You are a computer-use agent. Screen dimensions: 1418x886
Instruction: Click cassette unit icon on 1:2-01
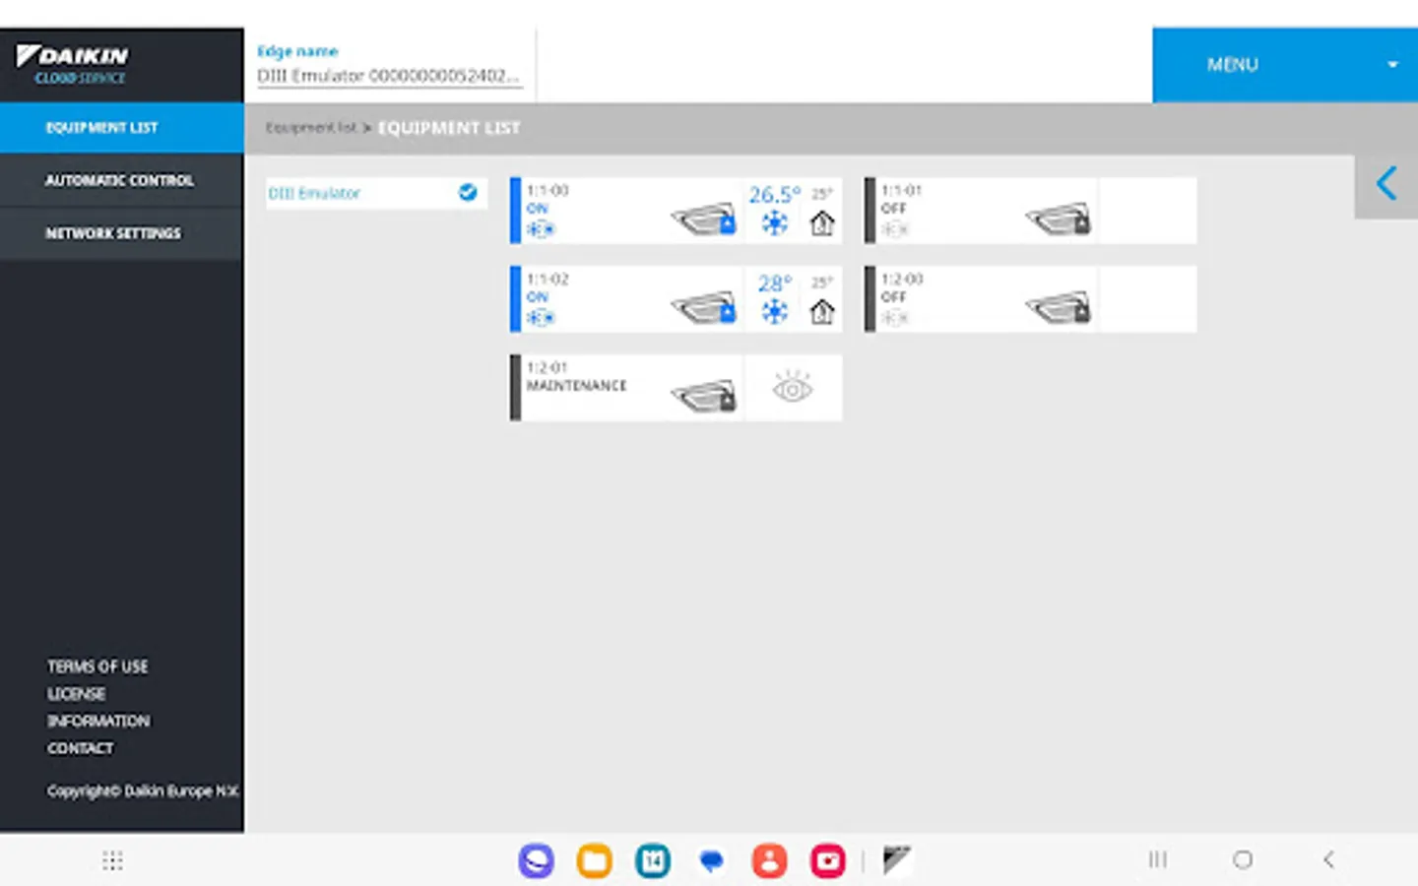[704, 396]
